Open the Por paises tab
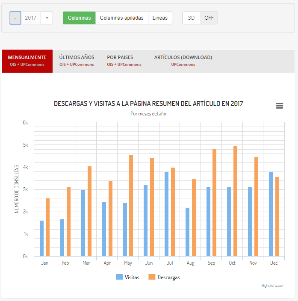This screenshot has height=301, width=298. [x=124, y=61]
